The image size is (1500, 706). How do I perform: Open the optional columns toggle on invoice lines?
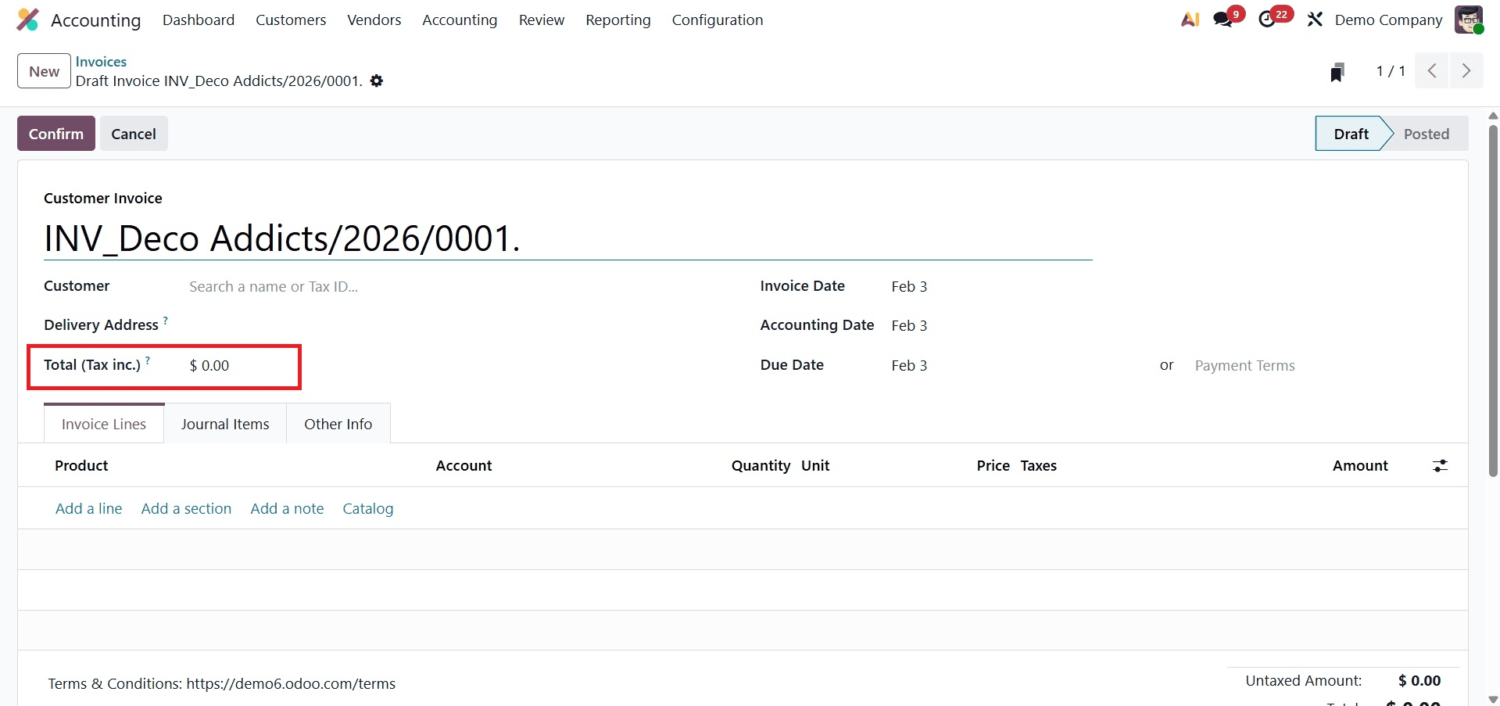[x=1441, y=465]
